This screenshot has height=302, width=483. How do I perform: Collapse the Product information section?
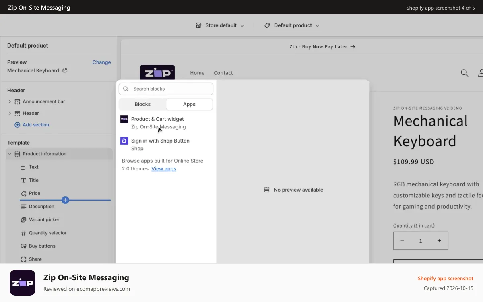pos(10,154)
